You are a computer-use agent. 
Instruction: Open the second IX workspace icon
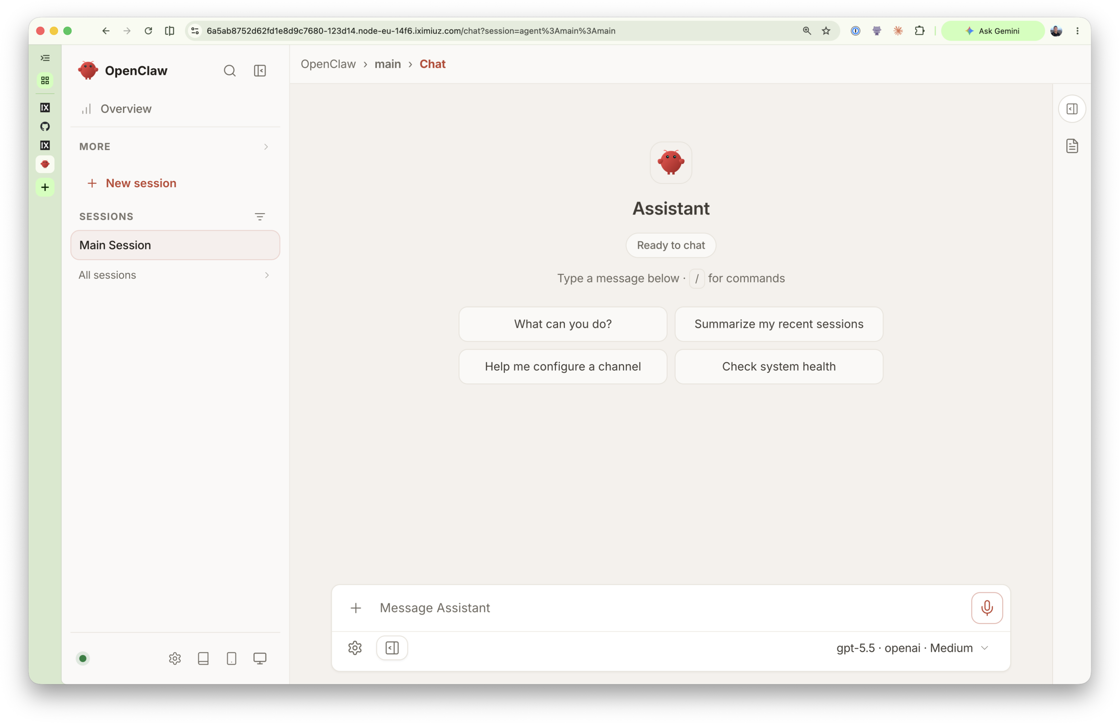click(45, 146)
